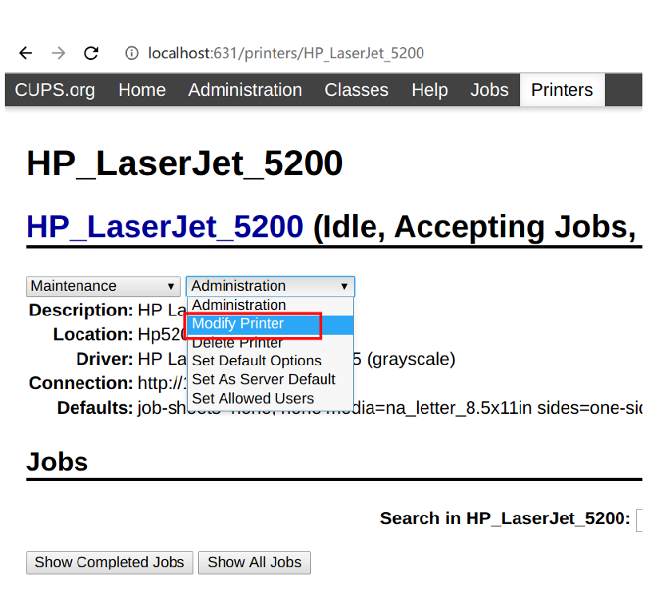Switch to the Jobs tab
This screenshot has width=648, height=592.
coord(489,90)
